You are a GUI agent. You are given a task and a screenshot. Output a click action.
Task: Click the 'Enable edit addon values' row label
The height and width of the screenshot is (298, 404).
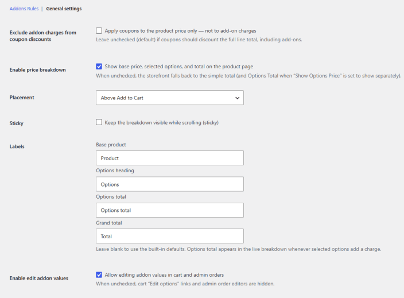[39, 278]
